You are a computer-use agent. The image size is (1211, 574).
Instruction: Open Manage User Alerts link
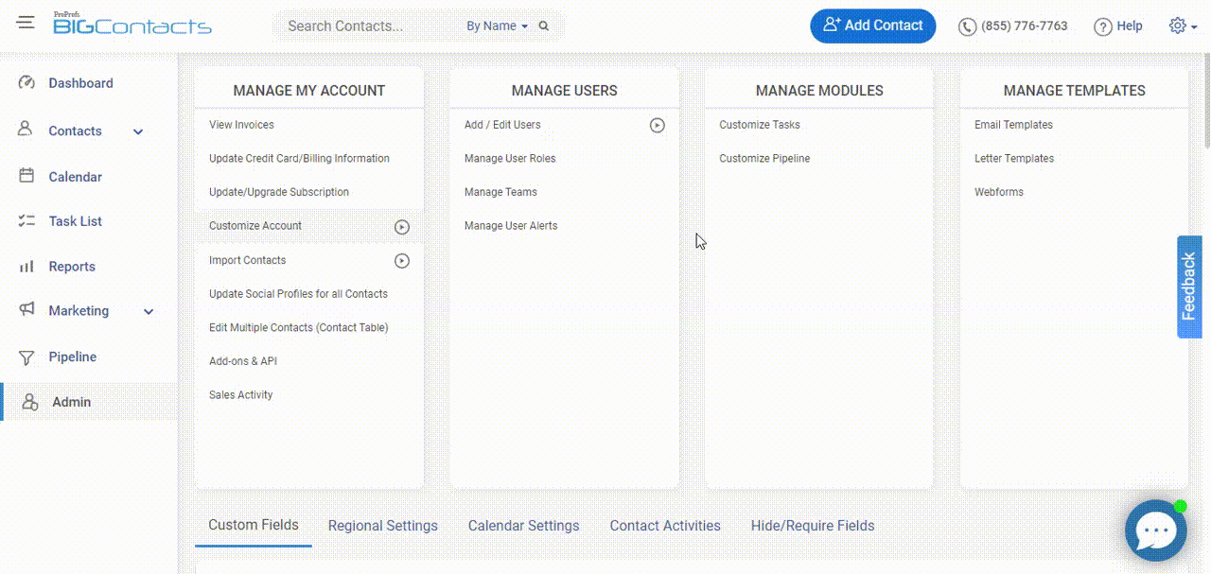tap(511, 226)
